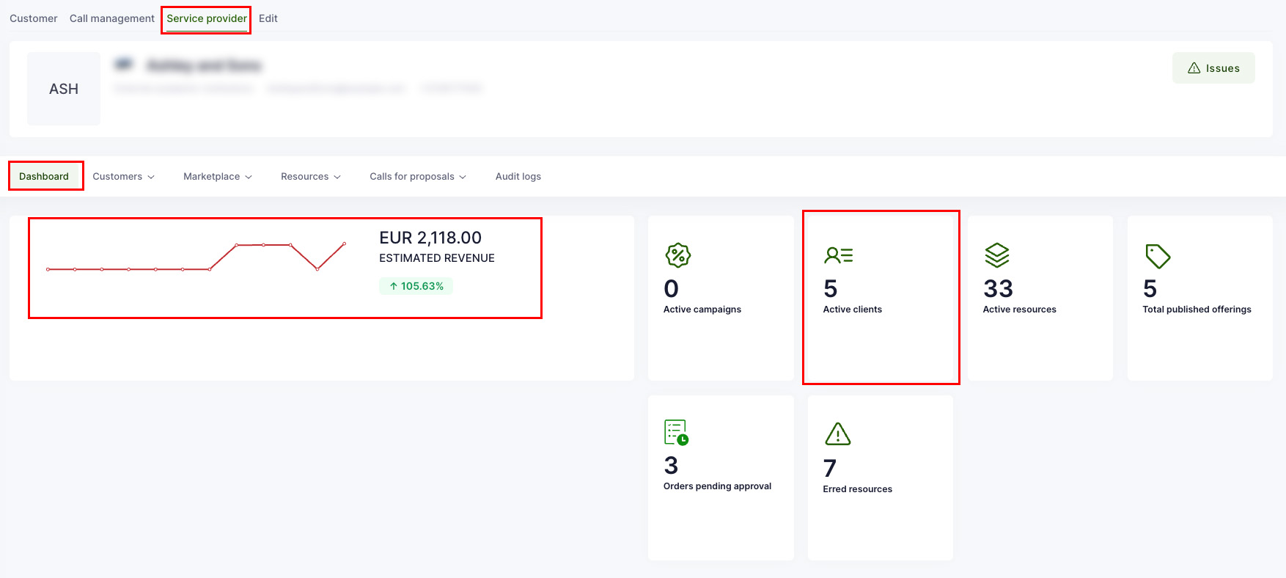Open the Customer top tab
This screenshot has width=1286, height=578.
click(33, 18)
